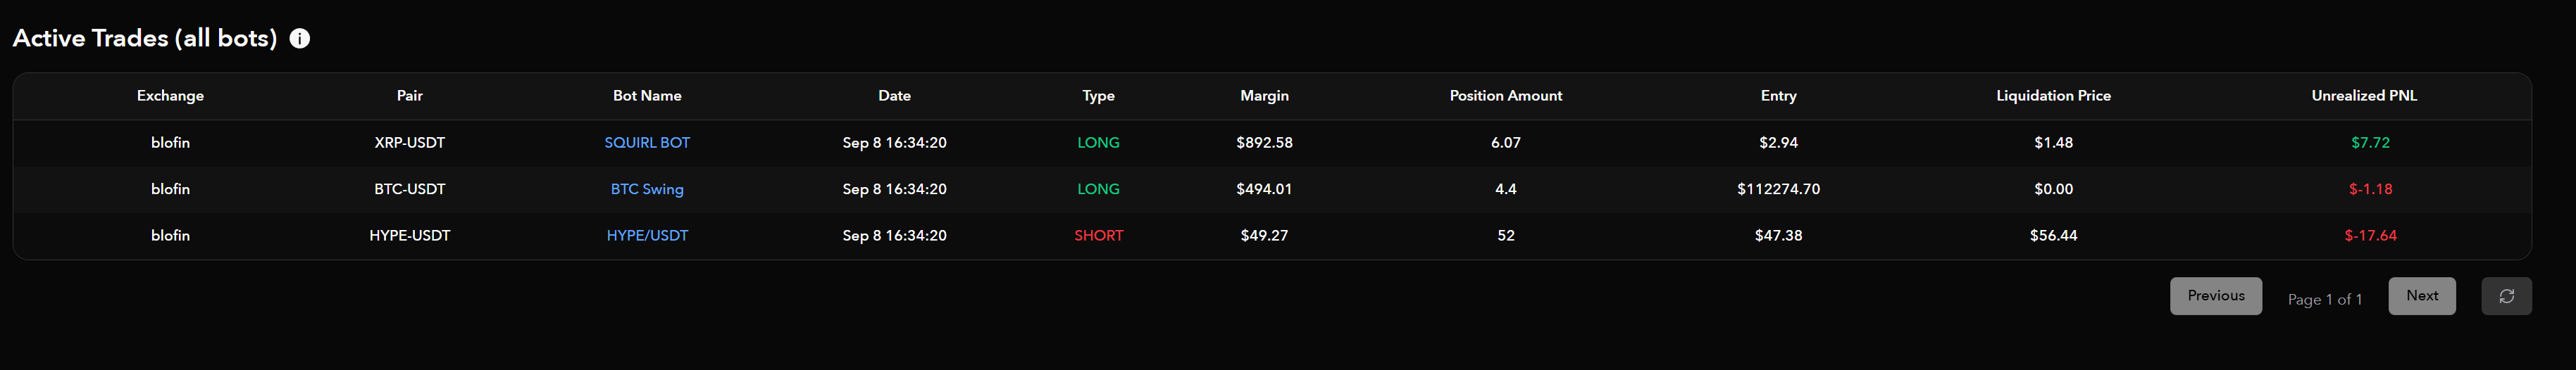The image size is (2576, 370).
Task: Click the Page 1 of 1 indicator
Action: pos(2325,299)
